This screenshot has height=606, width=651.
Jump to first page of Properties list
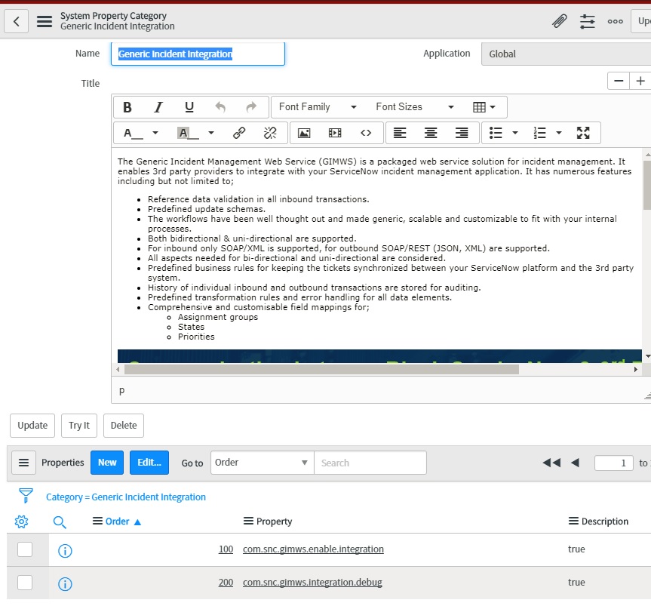click(551, 463)
